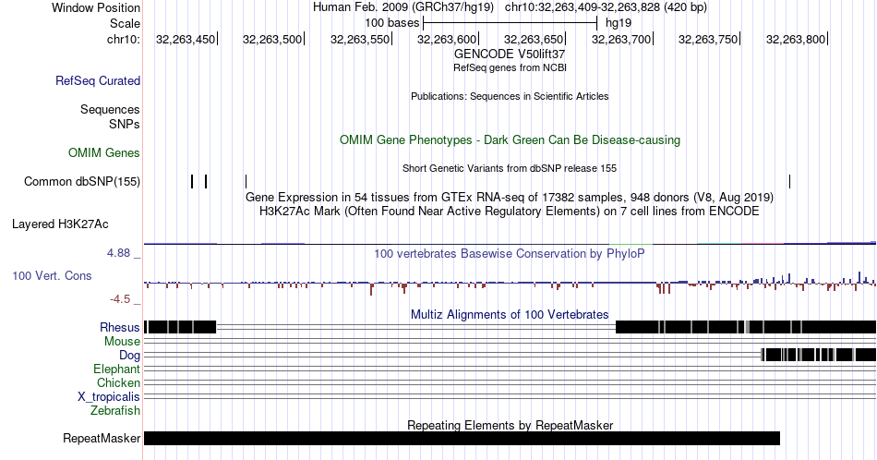The width and height of the screenshot is (877, 460).
Task: Click the Elephant species label
Action: tap(116, 369)
